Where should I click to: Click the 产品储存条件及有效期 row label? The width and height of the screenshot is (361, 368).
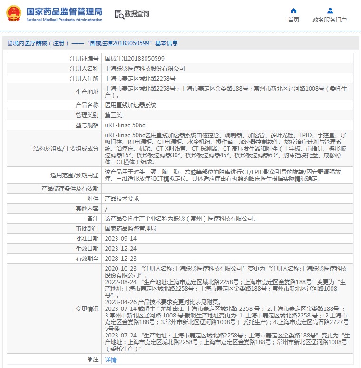coord(70,189)
